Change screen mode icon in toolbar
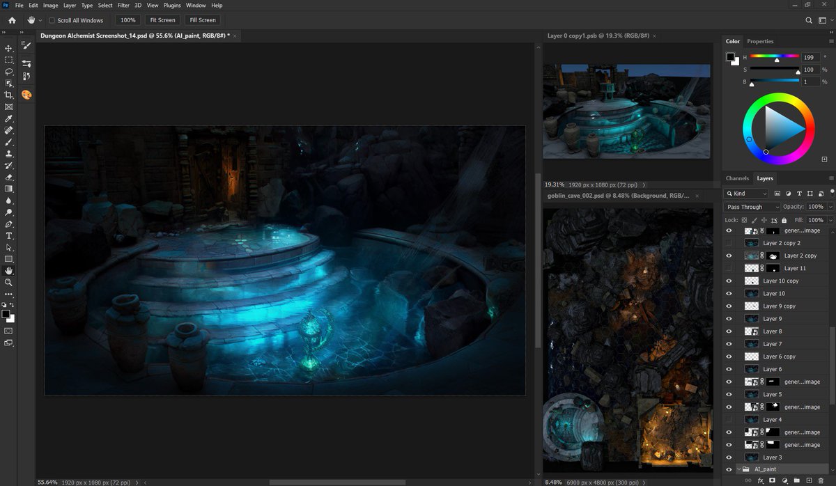 click(9, 343)
